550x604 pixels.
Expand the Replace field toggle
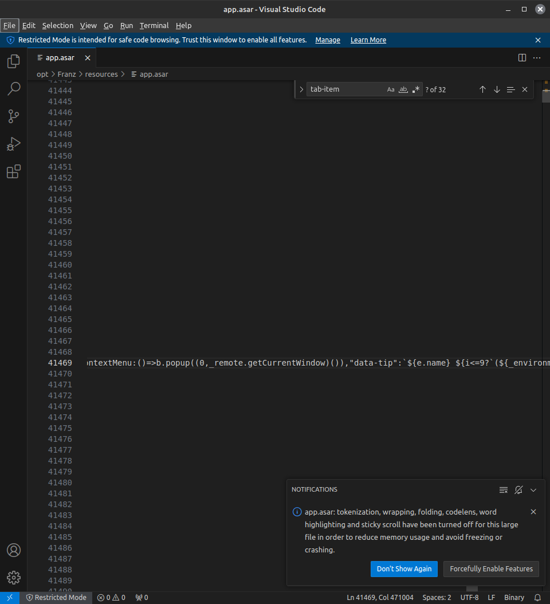click(x=301, y=89)
